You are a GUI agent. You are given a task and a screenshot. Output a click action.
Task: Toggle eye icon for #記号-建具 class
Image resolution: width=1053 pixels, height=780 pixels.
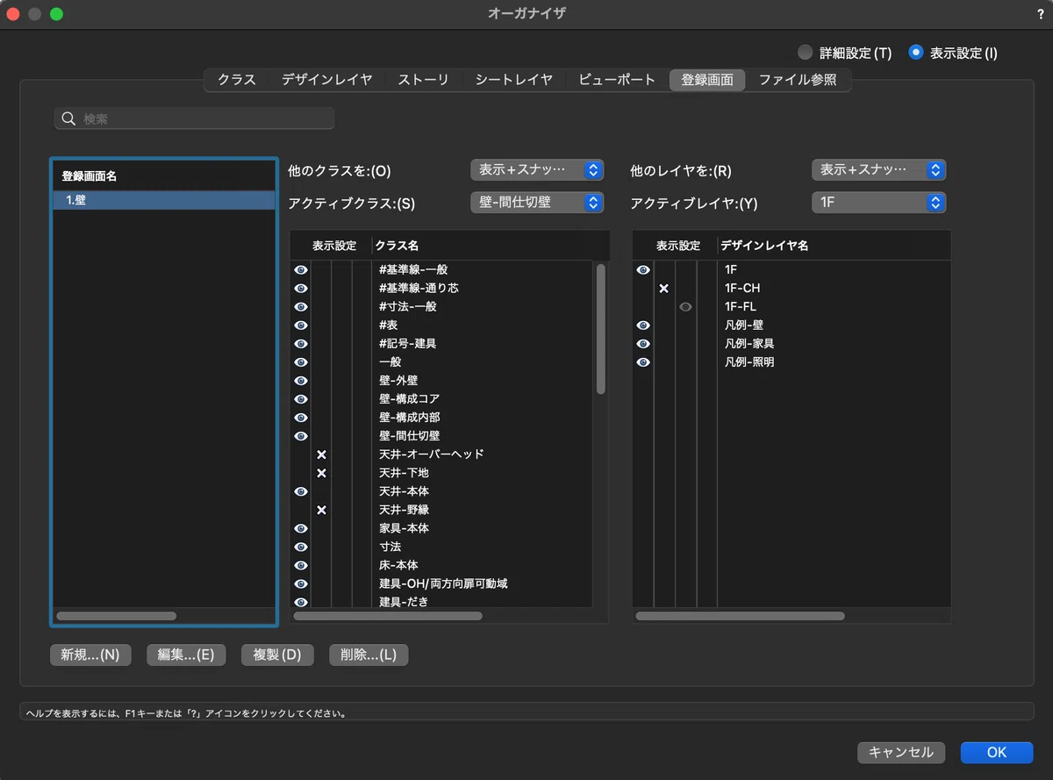[x=301, y=343]
